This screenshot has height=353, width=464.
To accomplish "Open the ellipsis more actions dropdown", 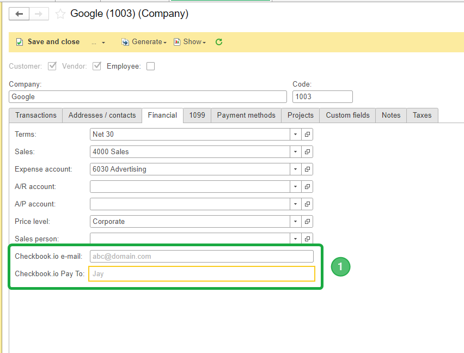I will tap(98, 42).
